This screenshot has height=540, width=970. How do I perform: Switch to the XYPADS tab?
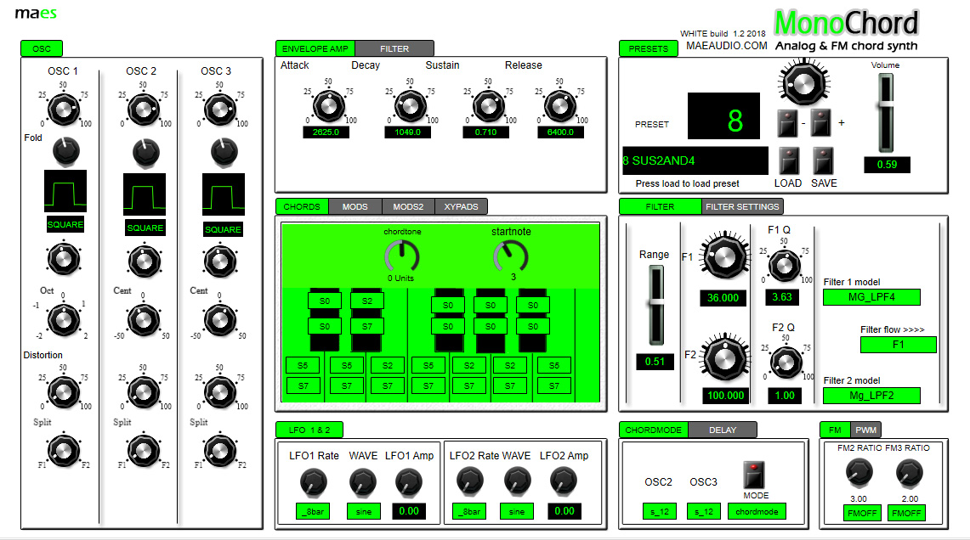point(461,206)
